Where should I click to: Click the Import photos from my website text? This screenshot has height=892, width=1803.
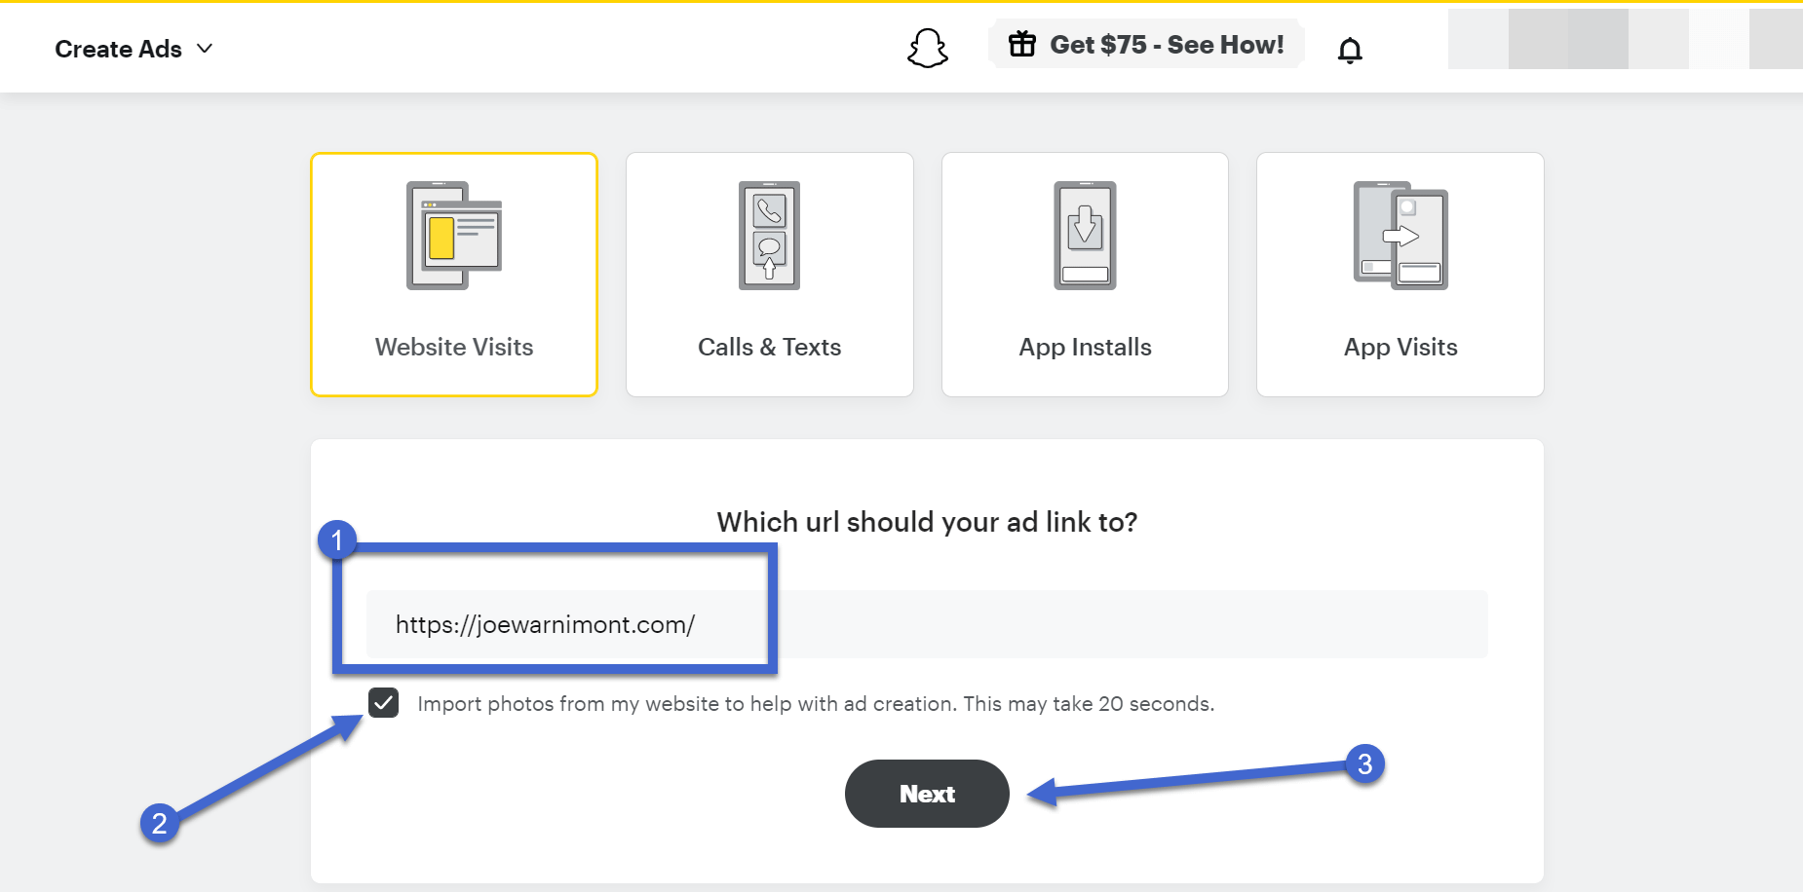click(815, 704)
